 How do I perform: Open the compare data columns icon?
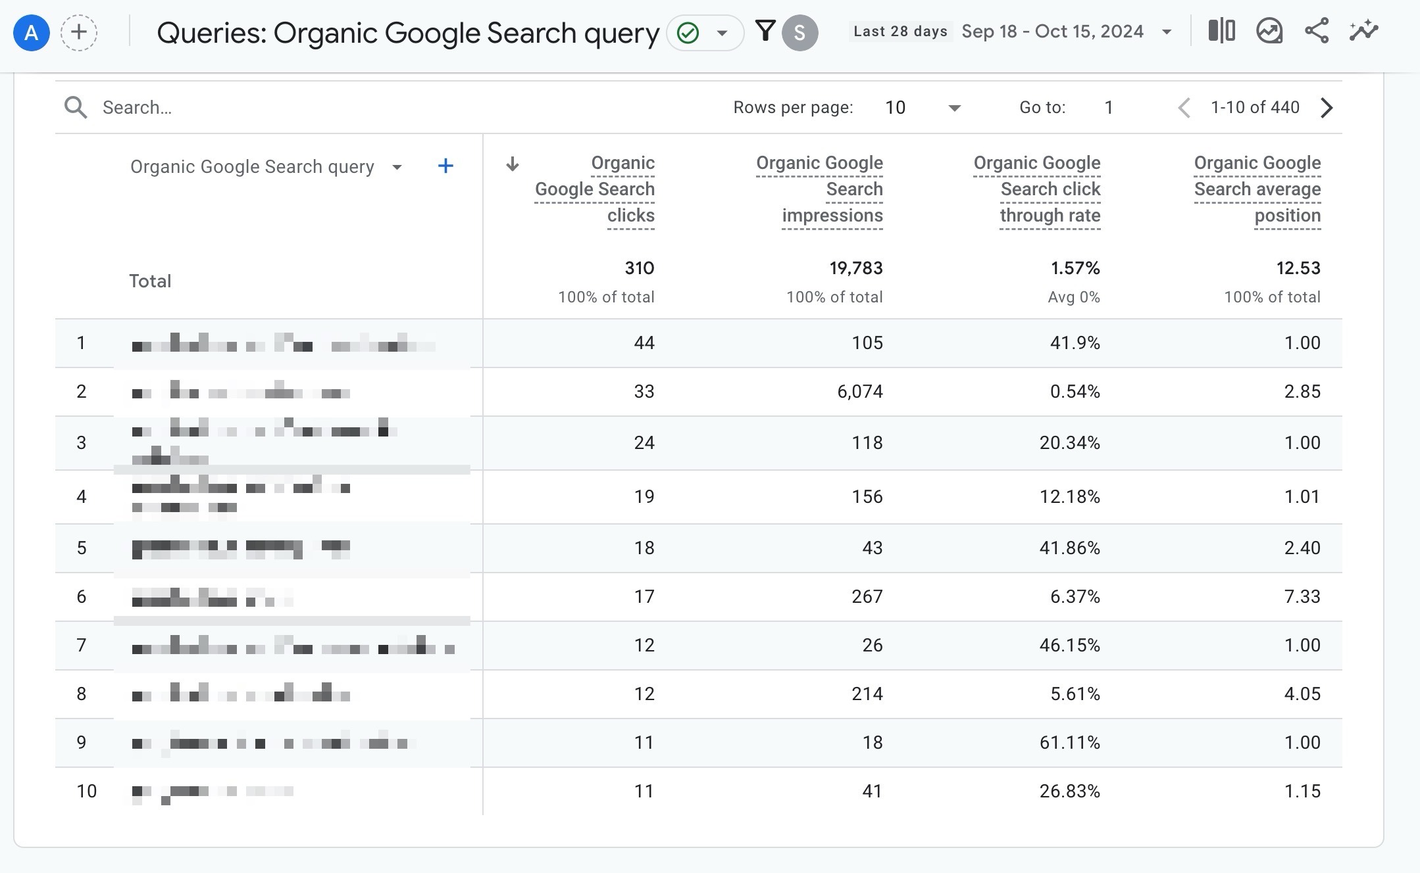click(1221, 31)
